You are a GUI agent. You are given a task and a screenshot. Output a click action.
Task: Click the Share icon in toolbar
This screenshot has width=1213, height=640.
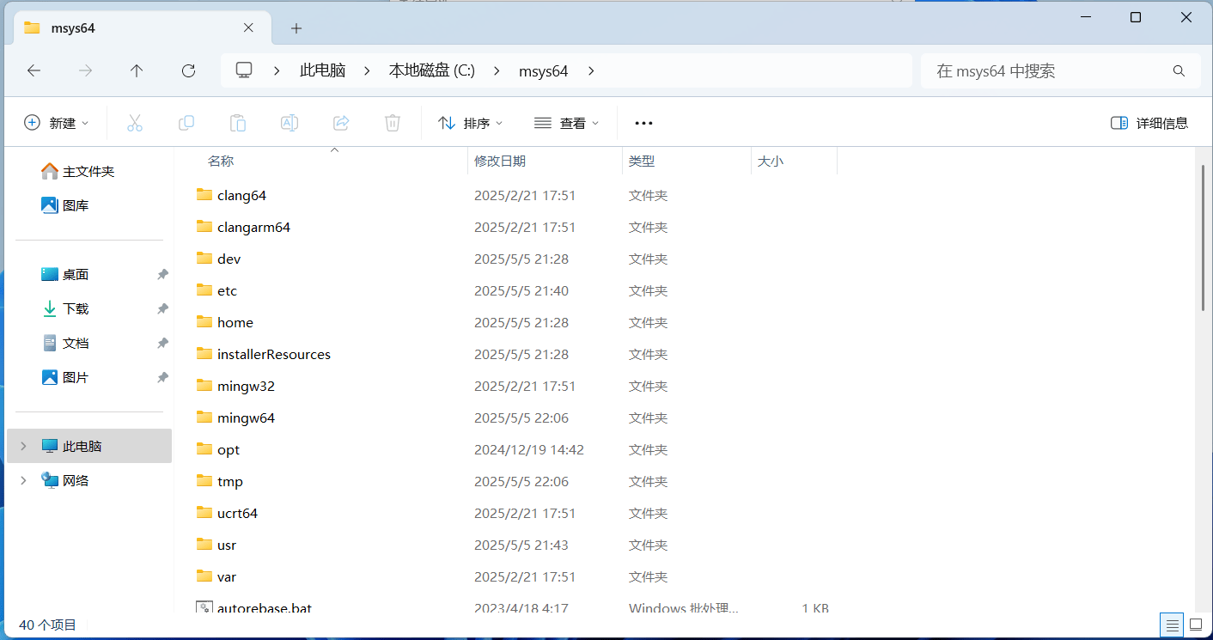point(341,123)
